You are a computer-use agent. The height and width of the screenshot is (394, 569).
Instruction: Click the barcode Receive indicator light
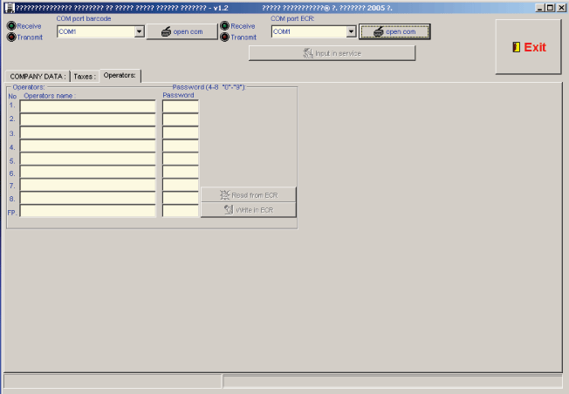click(x=11, y=26)
